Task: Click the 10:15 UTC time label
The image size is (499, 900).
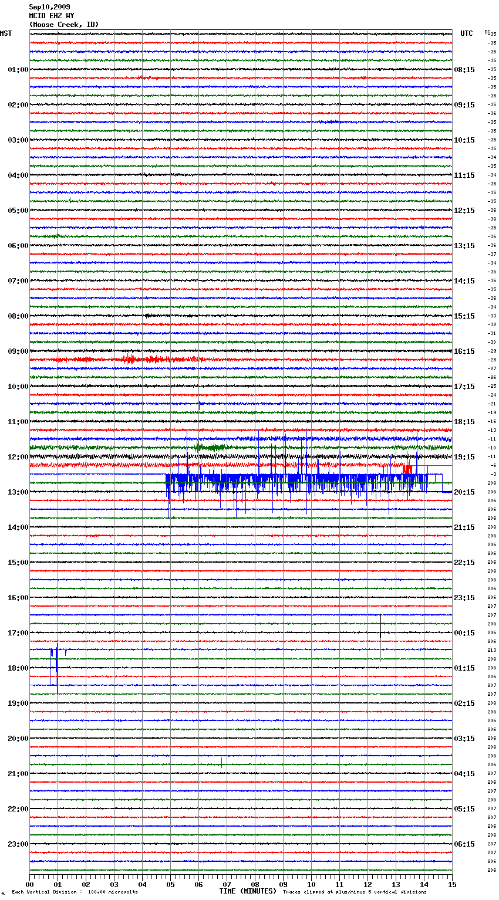Action: (x=464, y=140)
